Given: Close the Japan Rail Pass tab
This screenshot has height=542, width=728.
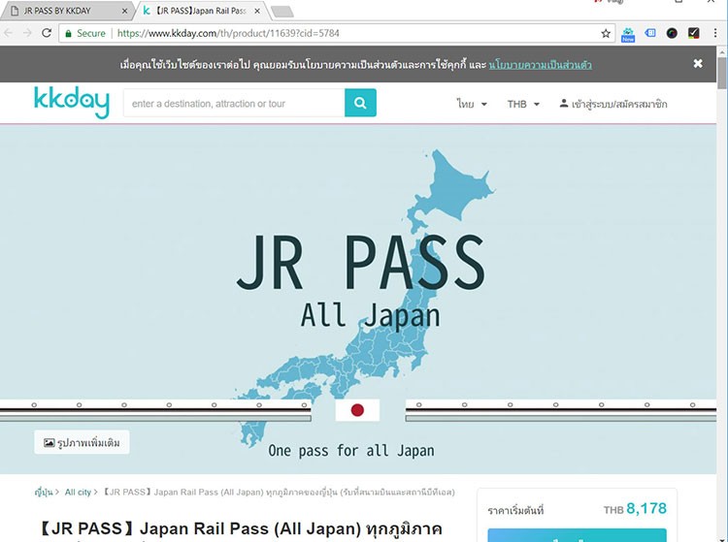Looking at the screenshot, I should [x=257, y=11].
